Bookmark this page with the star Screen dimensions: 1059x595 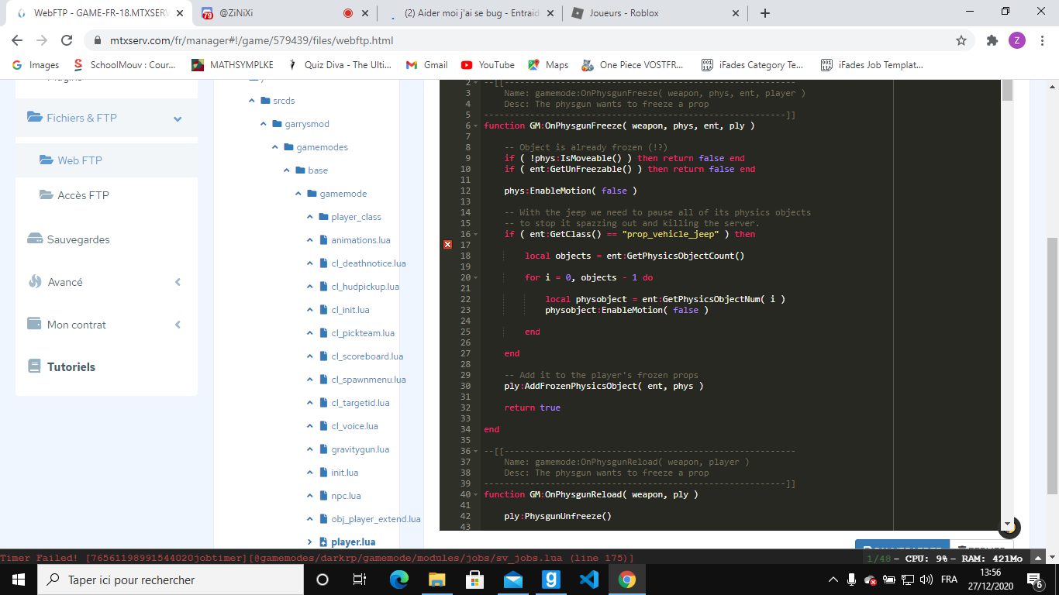(x=961, y=40)
